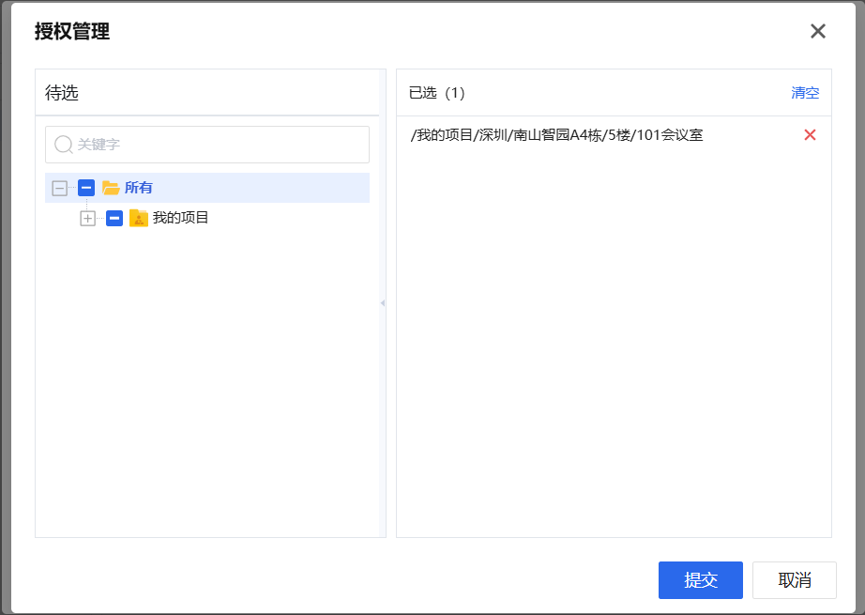
Task: Select the 所有 tree label
Action: tap(139, 188)
